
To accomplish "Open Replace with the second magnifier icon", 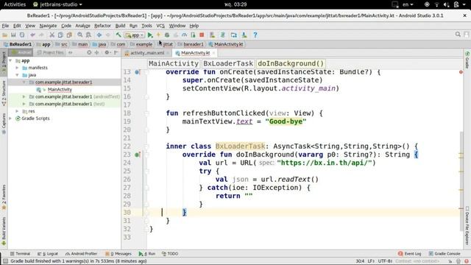I will (88, 35).
